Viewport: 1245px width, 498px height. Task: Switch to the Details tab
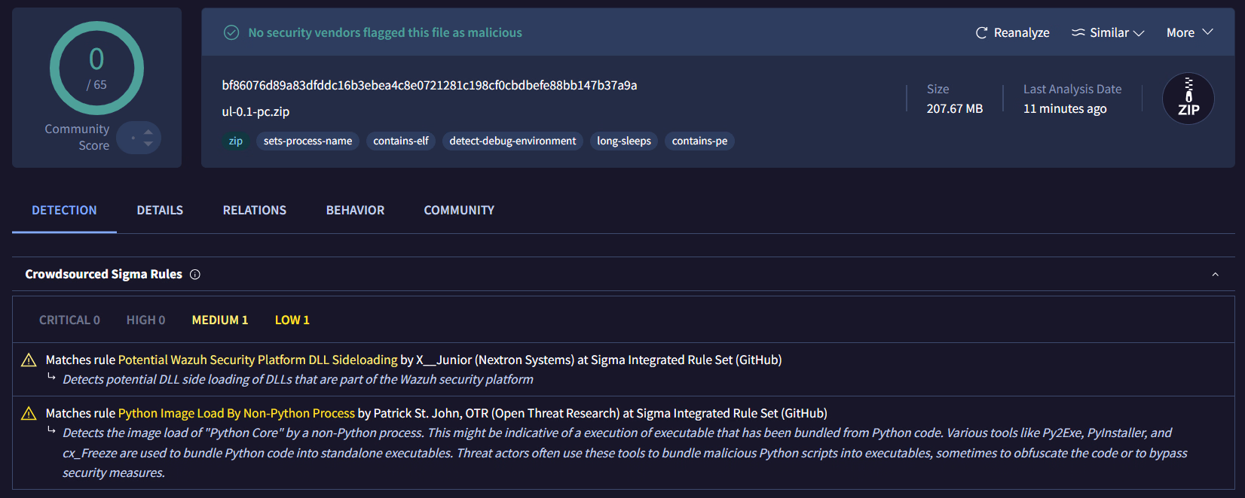(x=160, y=211)
